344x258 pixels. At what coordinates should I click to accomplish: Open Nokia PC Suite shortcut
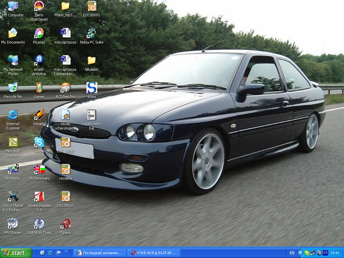pos(91,33)
